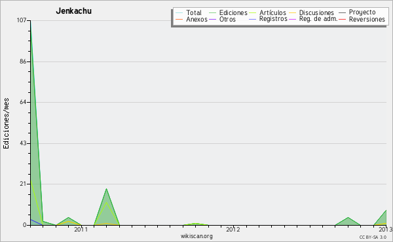Click the x-axis label 2012
Viewport: 393px width, 242px height.
coord(233,229)
